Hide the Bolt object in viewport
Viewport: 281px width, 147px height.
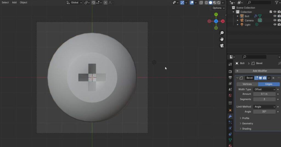click(x=275, y=16)
